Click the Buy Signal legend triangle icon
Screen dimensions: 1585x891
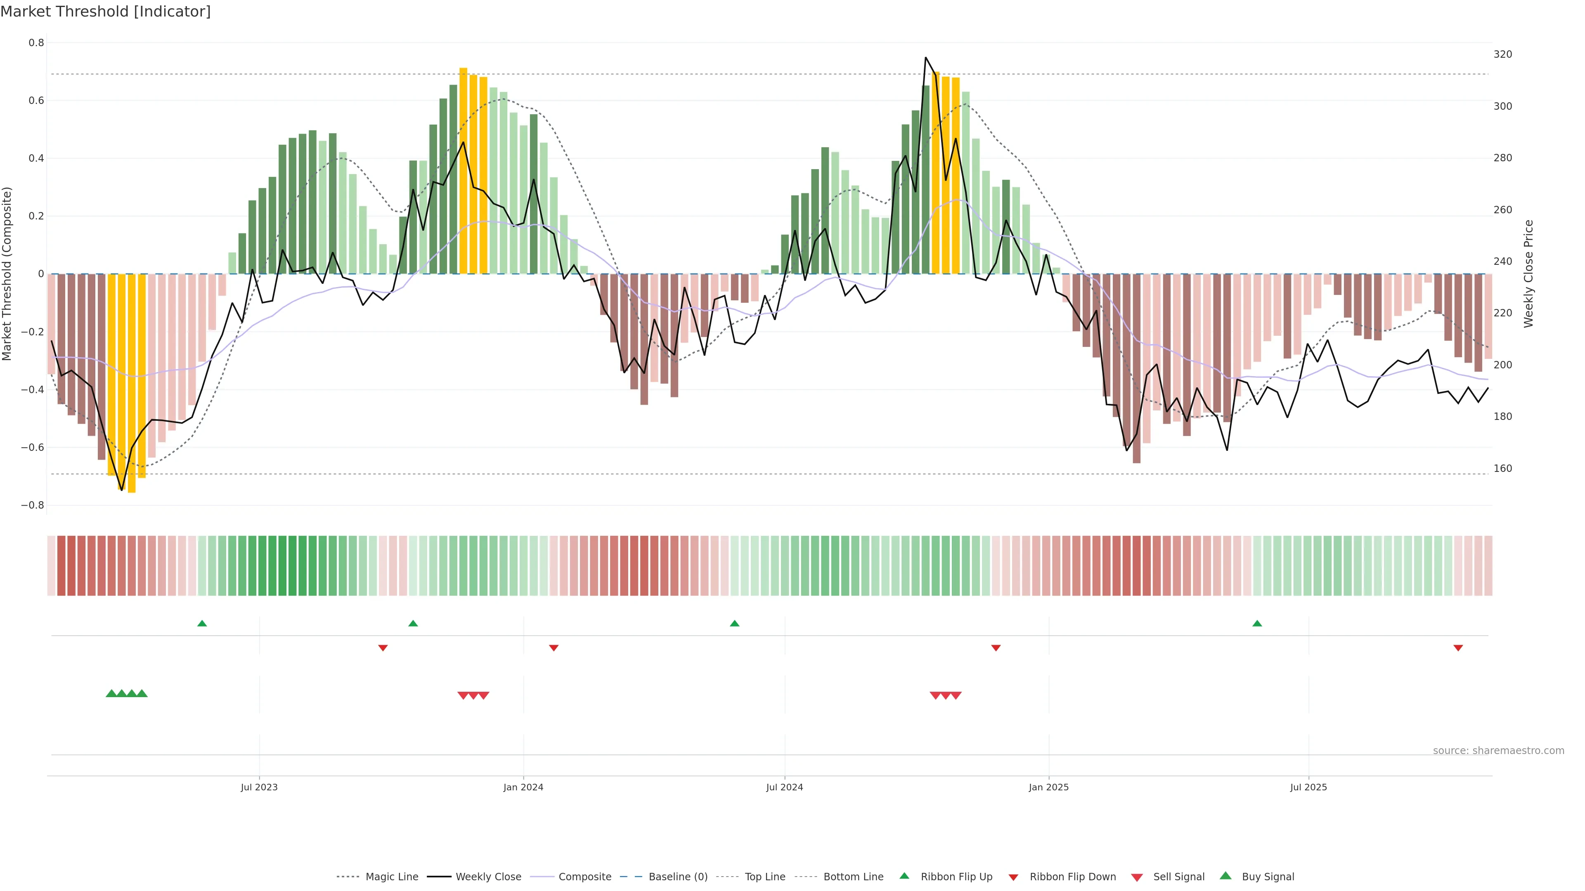coord(1225,876)
